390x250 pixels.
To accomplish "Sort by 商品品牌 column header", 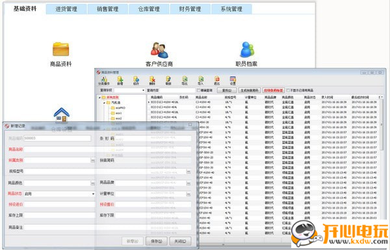I will click(x=270, y=97).
